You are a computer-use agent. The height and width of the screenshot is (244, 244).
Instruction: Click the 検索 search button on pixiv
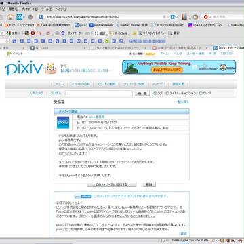142,94
